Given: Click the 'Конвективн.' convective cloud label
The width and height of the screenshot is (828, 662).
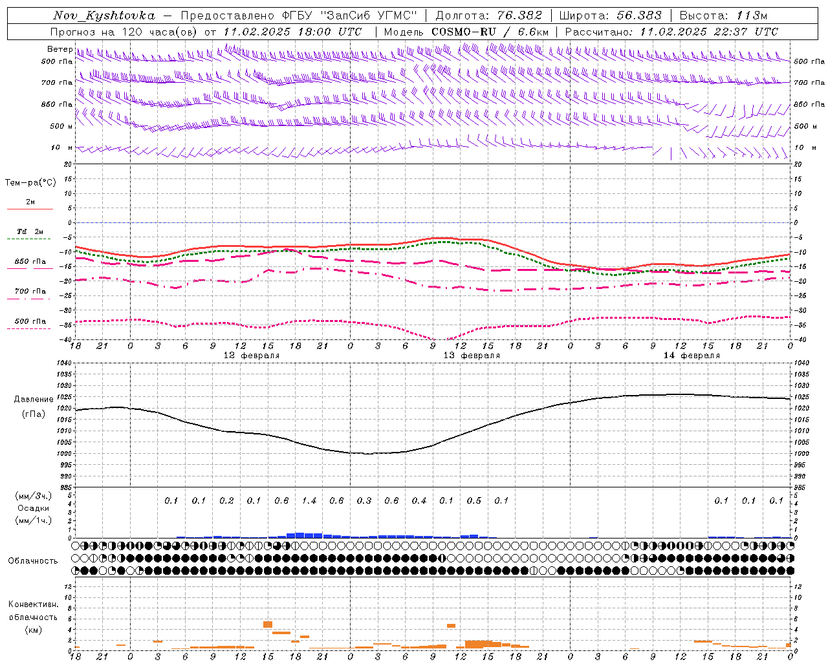Looking at the screenshot, I should pos(33,604).
